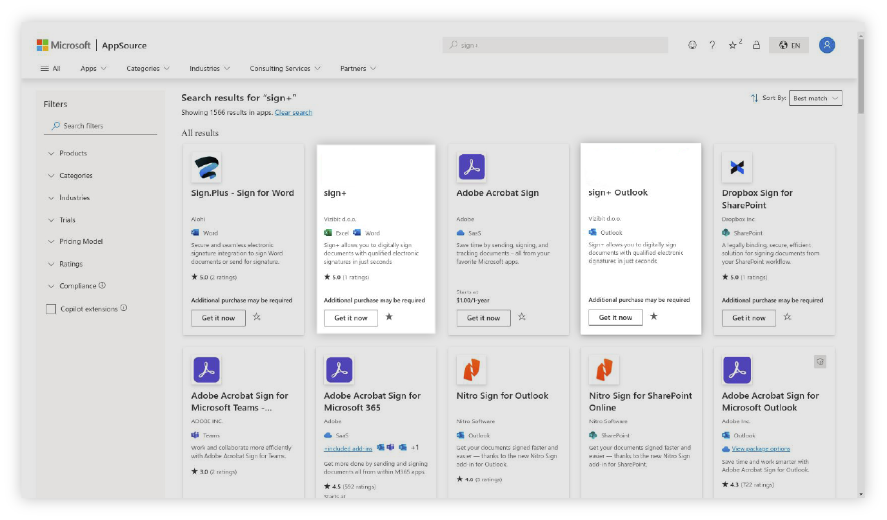This screenshot has height=520, width=887.
Task: Click the lock icon in header
Action: click(x=757, y=45)
